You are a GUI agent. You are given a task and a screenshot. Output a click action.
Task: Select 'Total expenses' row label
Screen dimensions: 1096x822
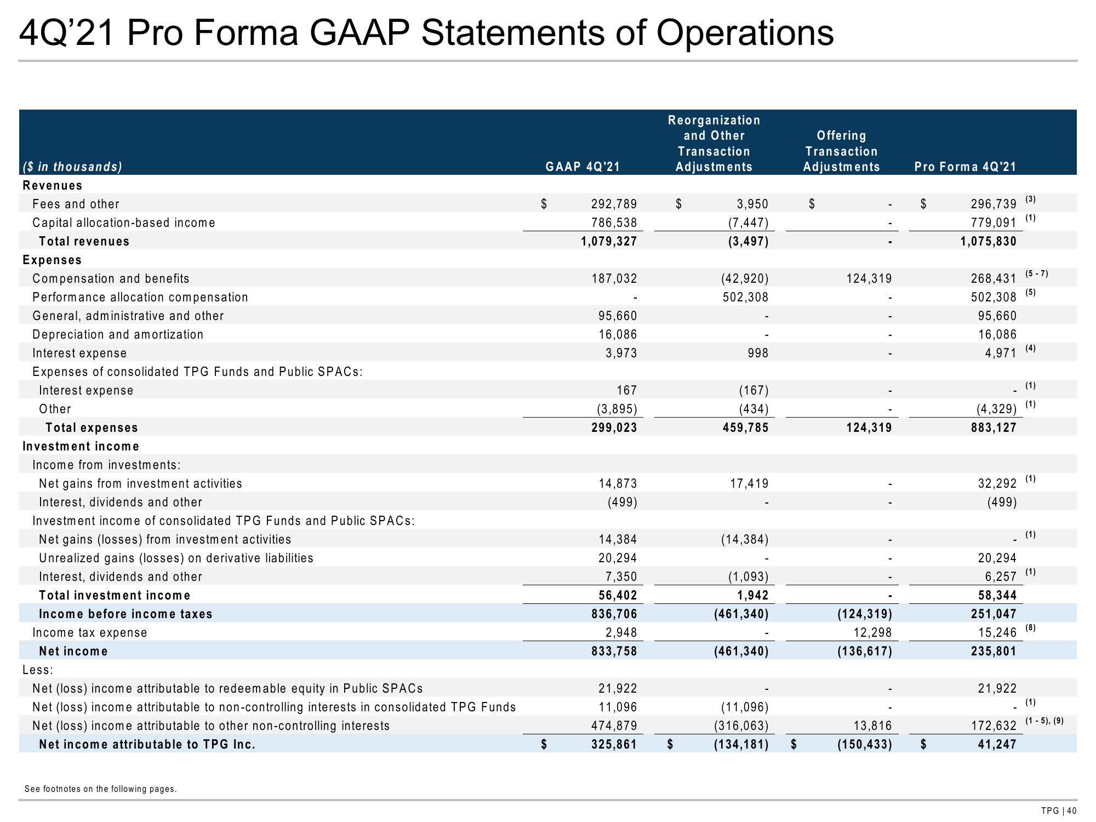92,427
